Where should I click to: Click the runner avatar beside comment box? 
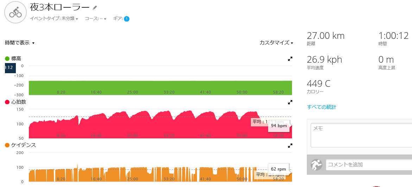pyautogui.click(x=316, y=165)
